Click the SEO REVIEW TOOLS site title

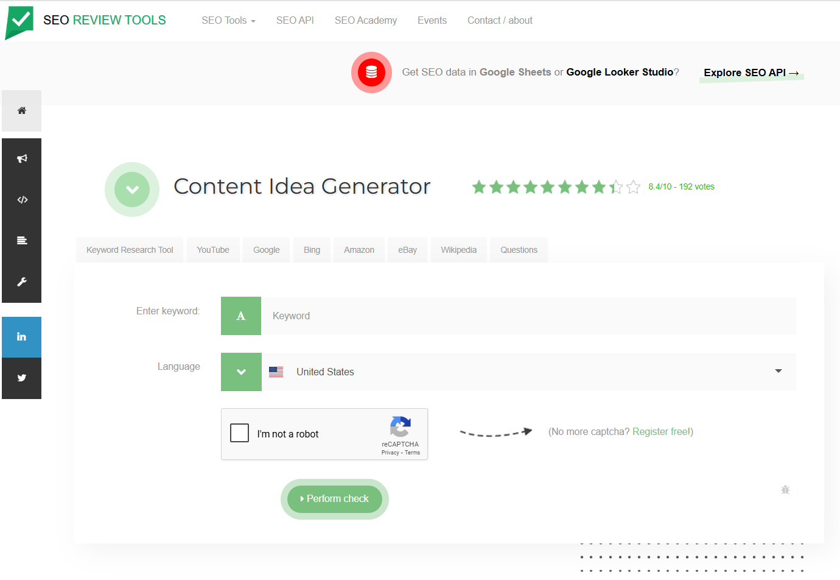(105, 20)
